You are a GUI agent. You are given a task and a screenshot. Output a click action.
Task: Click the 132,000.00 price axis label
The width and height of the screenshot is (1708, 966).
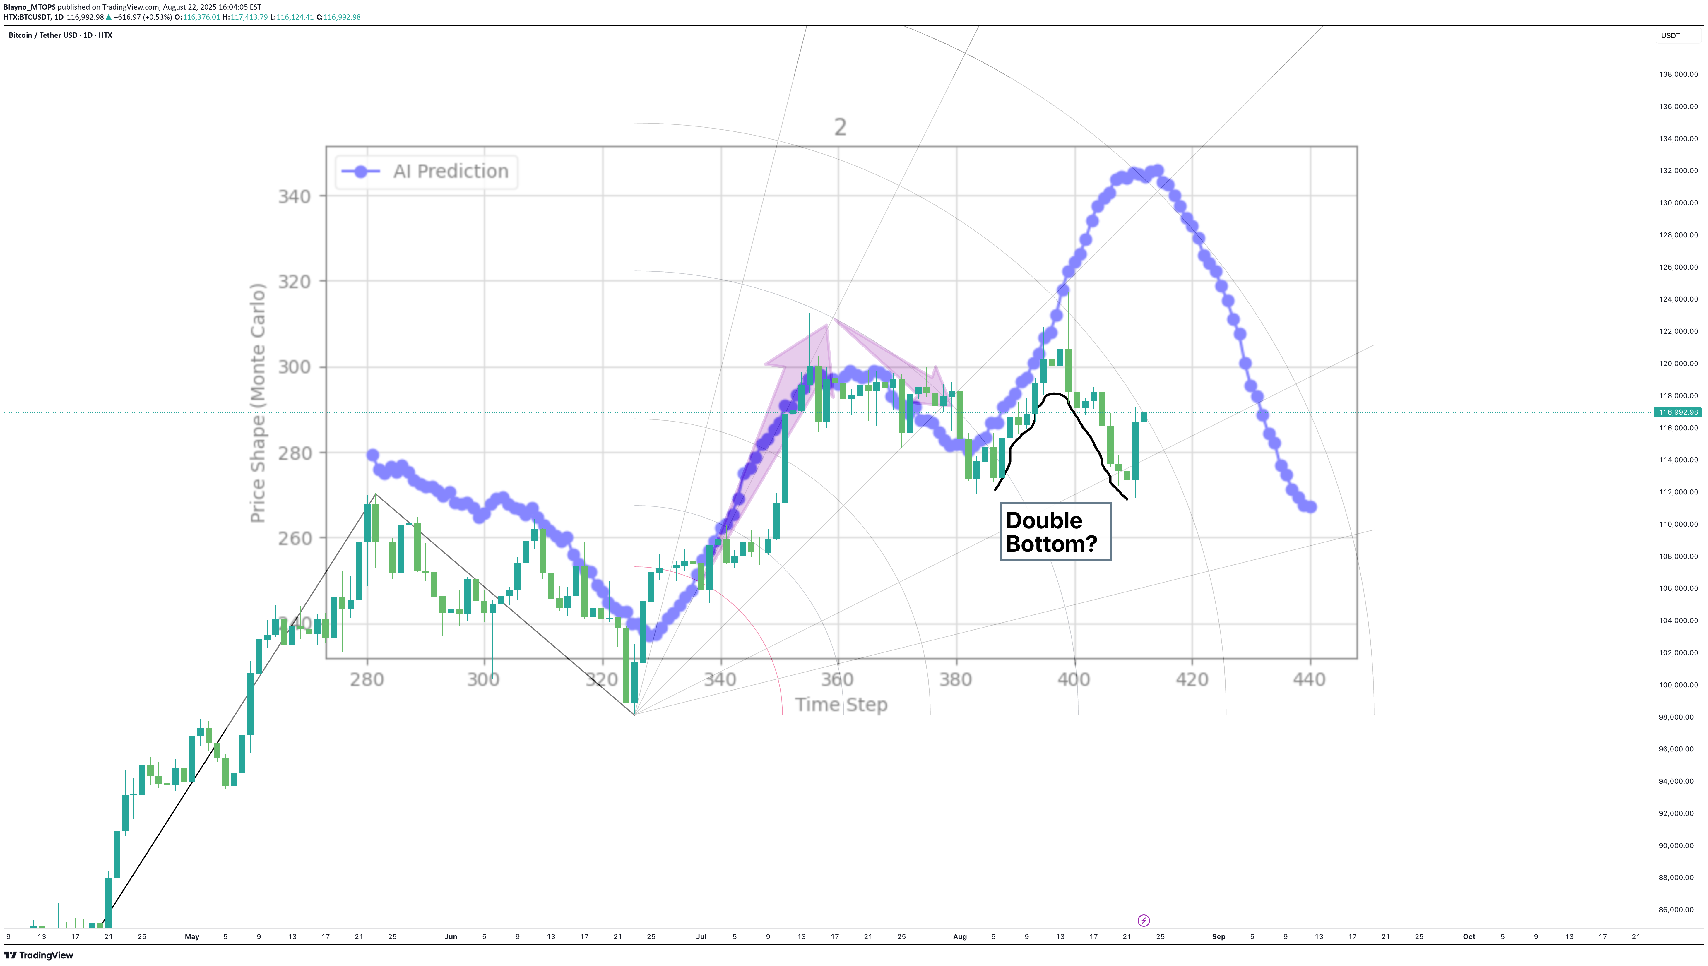pos(1678,170)
